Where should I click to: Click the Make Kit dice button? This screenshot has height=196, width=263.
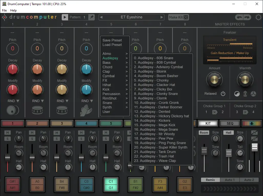pyautogui.click(x=178, y=17)
